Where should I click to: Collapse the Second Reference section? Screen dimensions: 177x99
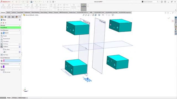pos(20,58)
